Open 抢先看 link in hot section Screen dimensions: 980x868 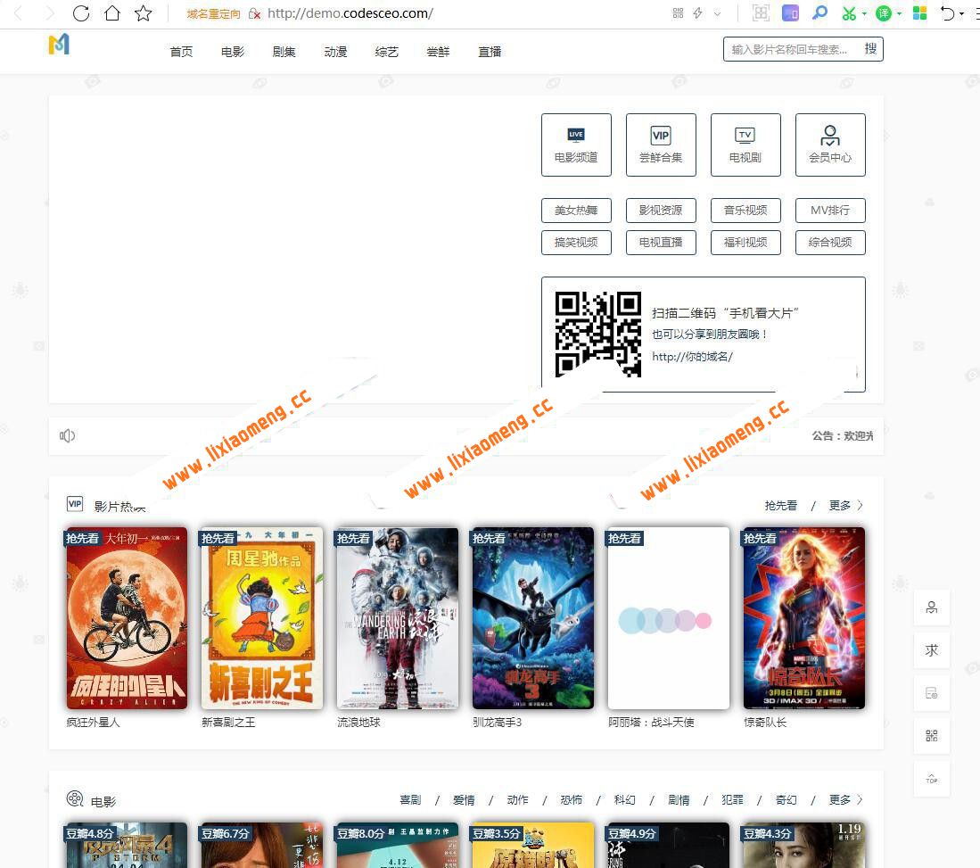tap(780, 505)
